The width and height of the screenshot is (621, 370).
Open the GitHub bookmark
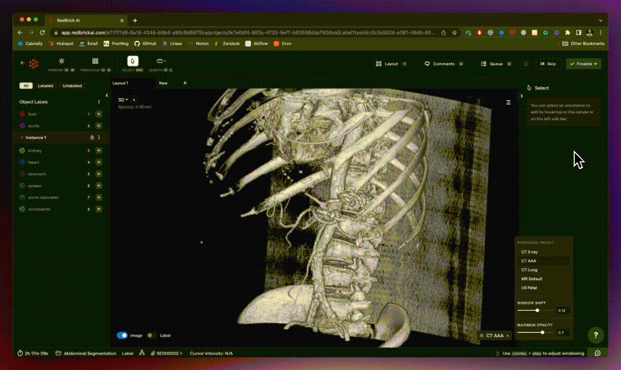tap(145, 44)
